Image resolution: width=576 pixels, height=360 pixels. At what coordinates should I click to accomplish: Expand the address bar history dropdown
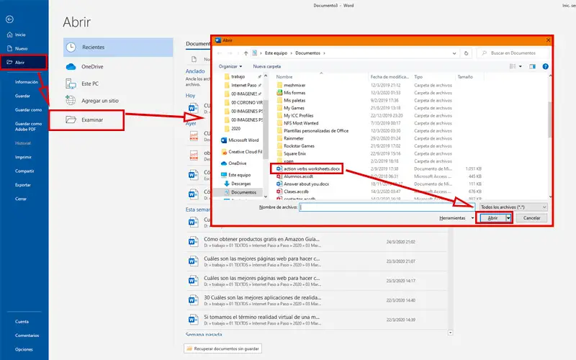pos(454,53)
